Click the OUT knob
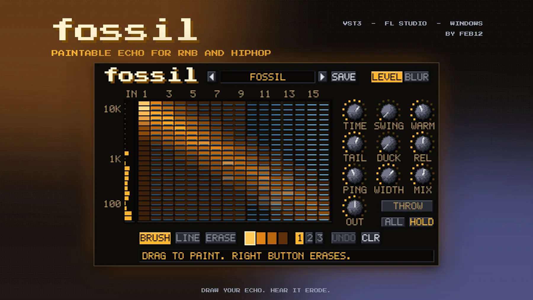The image size is (533, 300). click(x=354, y=207)
